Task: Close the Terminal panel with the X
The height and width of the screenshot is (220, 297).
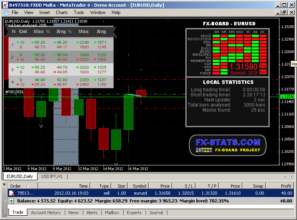Action: click(x=4, y=184)
